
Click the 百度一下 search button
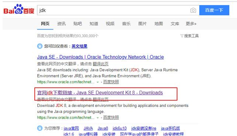coord(214,10)
